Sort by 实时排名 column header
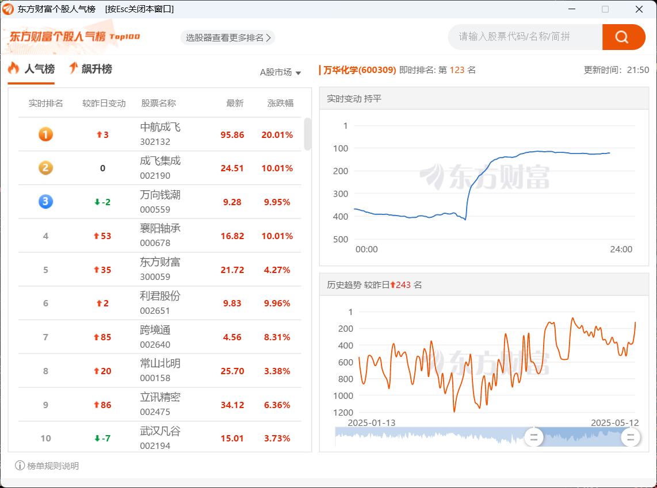 click(x=45, y=103)
